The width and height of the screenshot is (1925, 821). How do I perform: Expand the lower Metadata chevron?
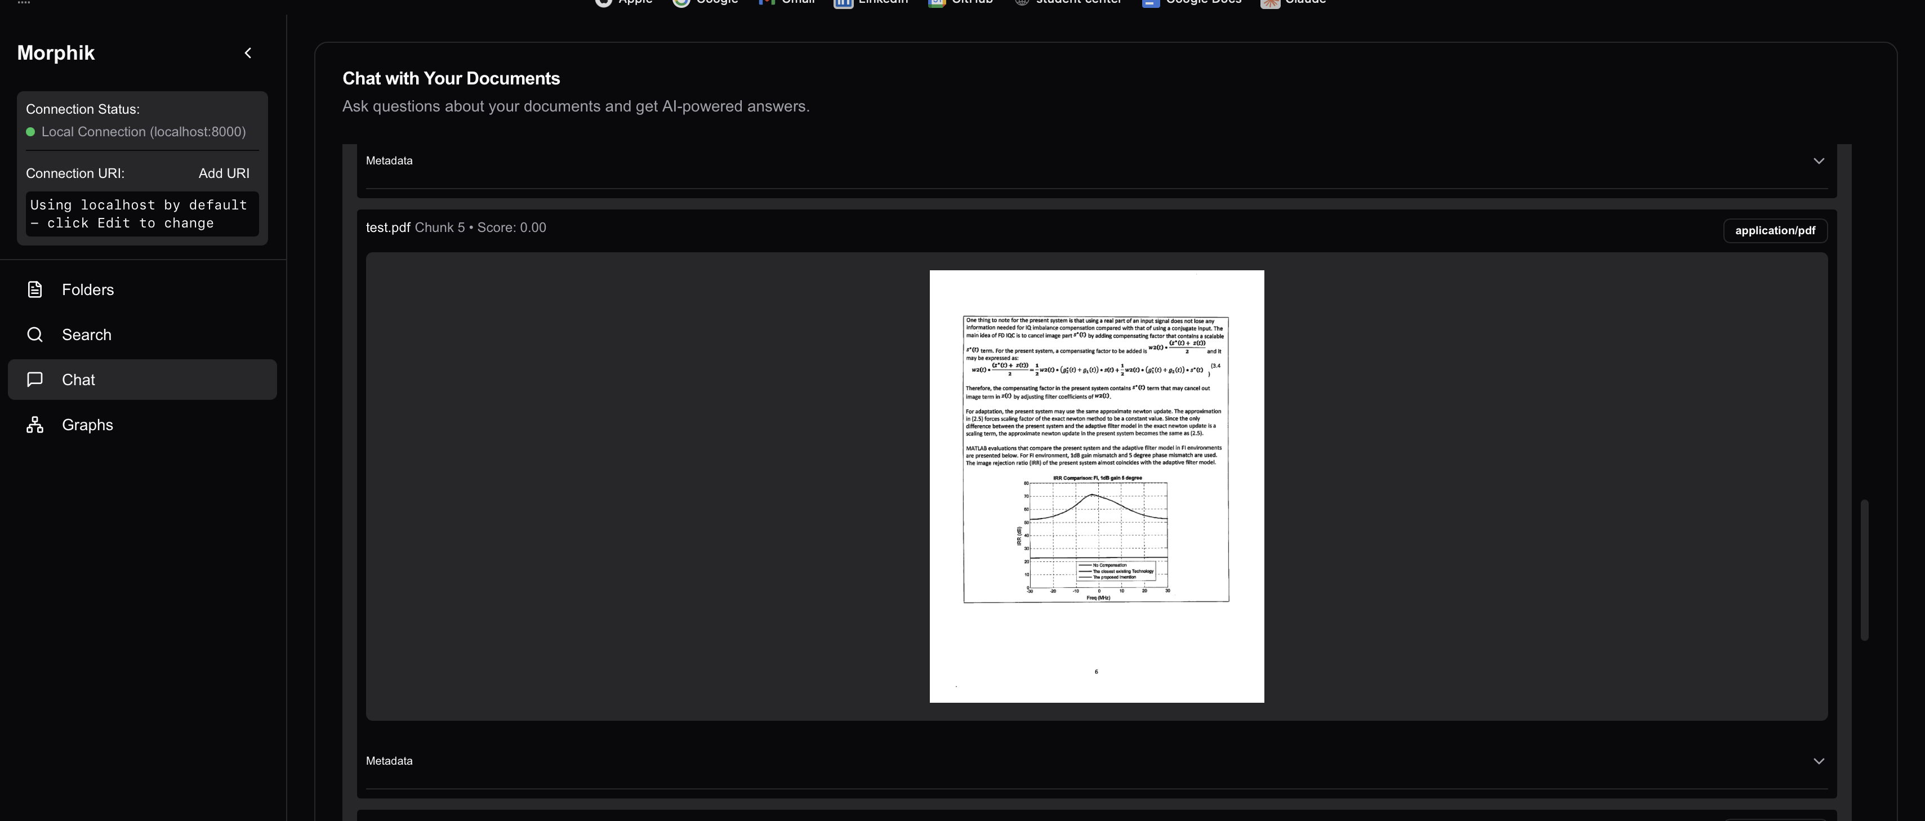[1819, 761]
